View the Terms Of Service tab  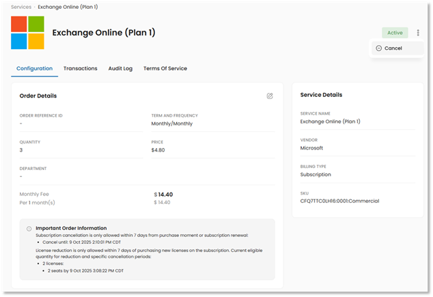point(165,68)
